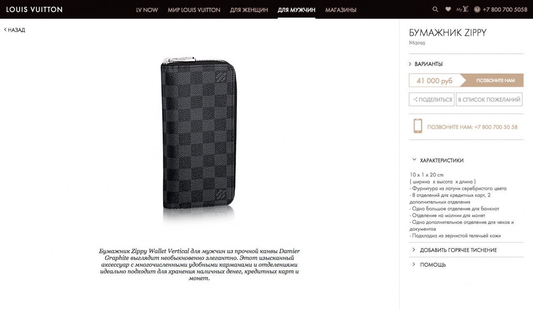Open the МИР LOUIS VUITTON menu
This screenshot has height=309, width=533.
pyautogui.click(x=194, y=10)
